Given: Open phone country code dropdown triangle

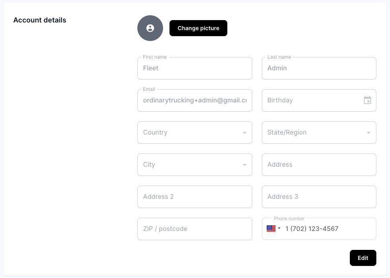Looking at the screenshot, I should point(279,228).
